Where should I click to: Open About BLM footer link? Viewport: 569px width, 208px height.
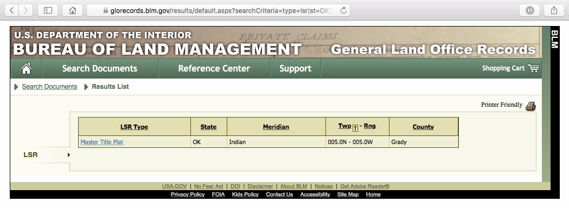tap(293, 186)
